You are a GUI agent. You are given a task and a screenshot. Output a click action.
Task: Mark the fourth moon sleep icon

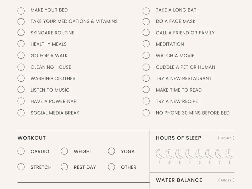[190, 154]
